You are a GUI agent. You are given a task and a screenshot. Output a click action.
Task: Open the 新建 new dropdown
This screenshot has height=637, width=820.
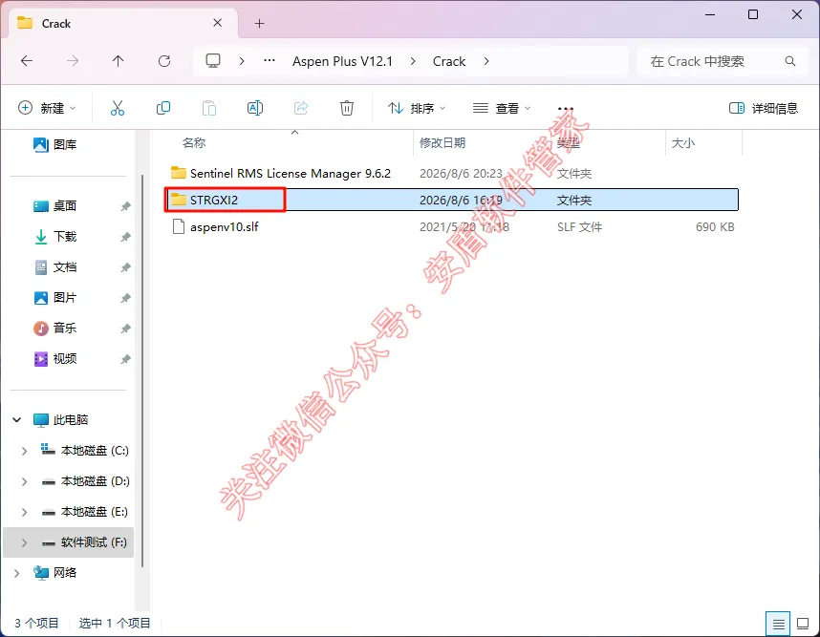pyautogui.click(x=47, y=108)
